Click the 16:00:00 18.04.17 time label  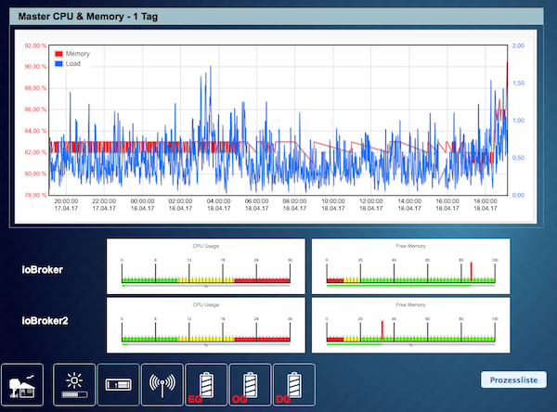coord(447,204)
